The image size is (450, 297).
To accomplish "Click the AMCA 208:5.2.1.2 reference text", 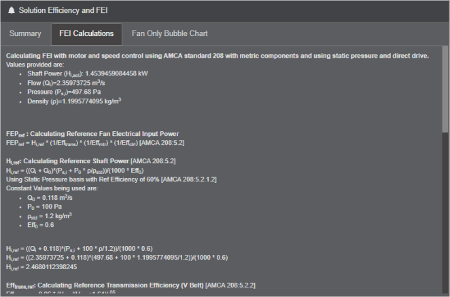I will (189, 179).
